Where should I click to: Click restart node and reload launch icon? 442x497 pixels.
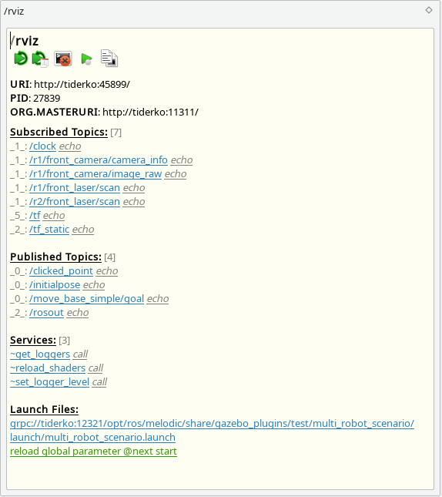click(x=40, y=59)
